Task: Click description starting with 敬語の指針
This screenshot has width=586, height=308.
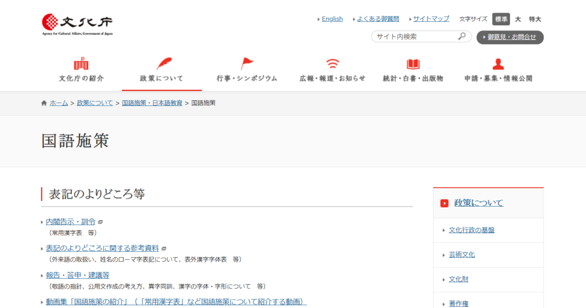Action: [x=157, y=286]
